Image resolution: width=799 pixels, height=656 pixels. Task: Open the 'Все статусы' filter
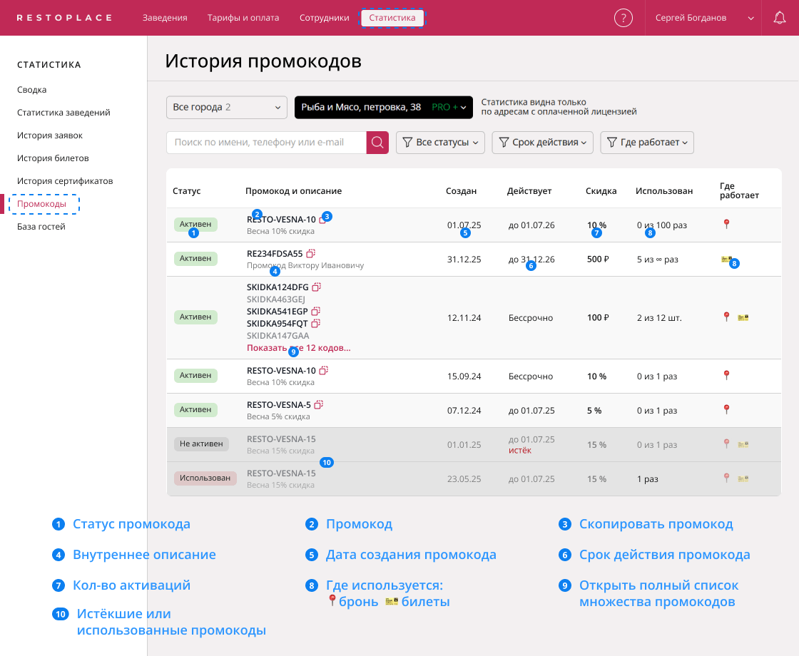pos(440,143)
